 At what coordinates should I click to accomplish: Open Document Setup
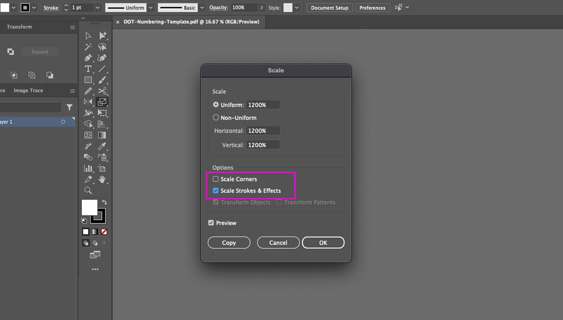pos(329,8)
